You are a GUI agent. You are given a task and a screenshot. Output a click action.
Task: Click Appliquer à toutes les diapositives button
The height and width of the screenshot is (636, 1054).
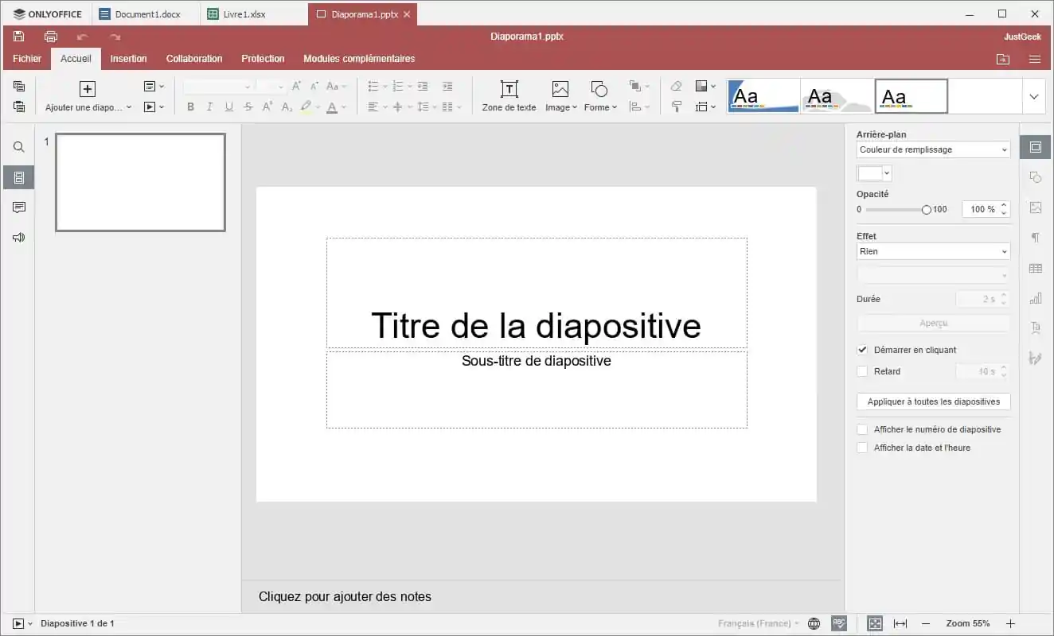(933, 401)
